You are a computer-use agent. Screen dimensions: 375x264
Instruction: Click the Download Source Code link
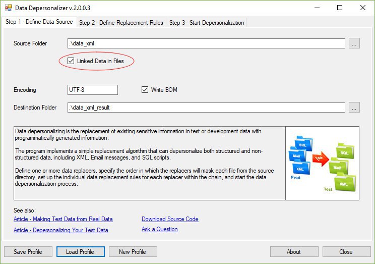pyautogui.click(x=170, y=219)
